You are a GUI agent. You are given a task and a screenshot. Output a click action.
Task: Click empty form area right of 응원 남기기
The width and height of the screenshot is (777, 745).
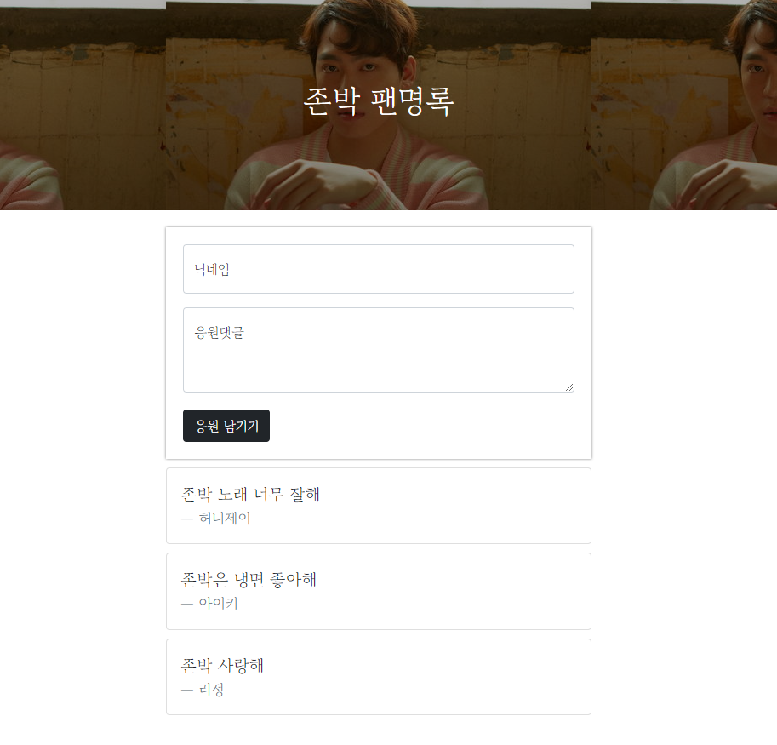click(x=421, y=426)
